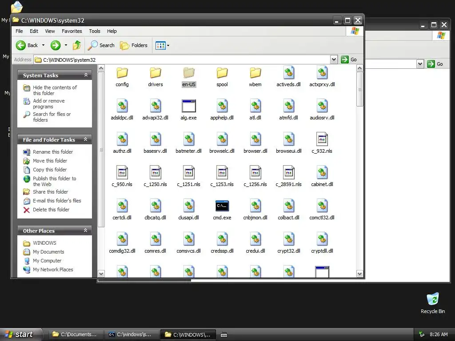Select the c_1252.nls neighbor c_1251.nls file
Image resolution: width=455 pixels, height=341 pixels.
[188, 177]
